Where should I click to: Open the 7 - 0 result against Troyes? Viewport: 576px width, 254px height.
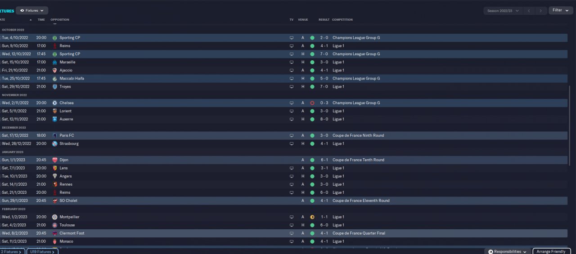click(324, 87)
